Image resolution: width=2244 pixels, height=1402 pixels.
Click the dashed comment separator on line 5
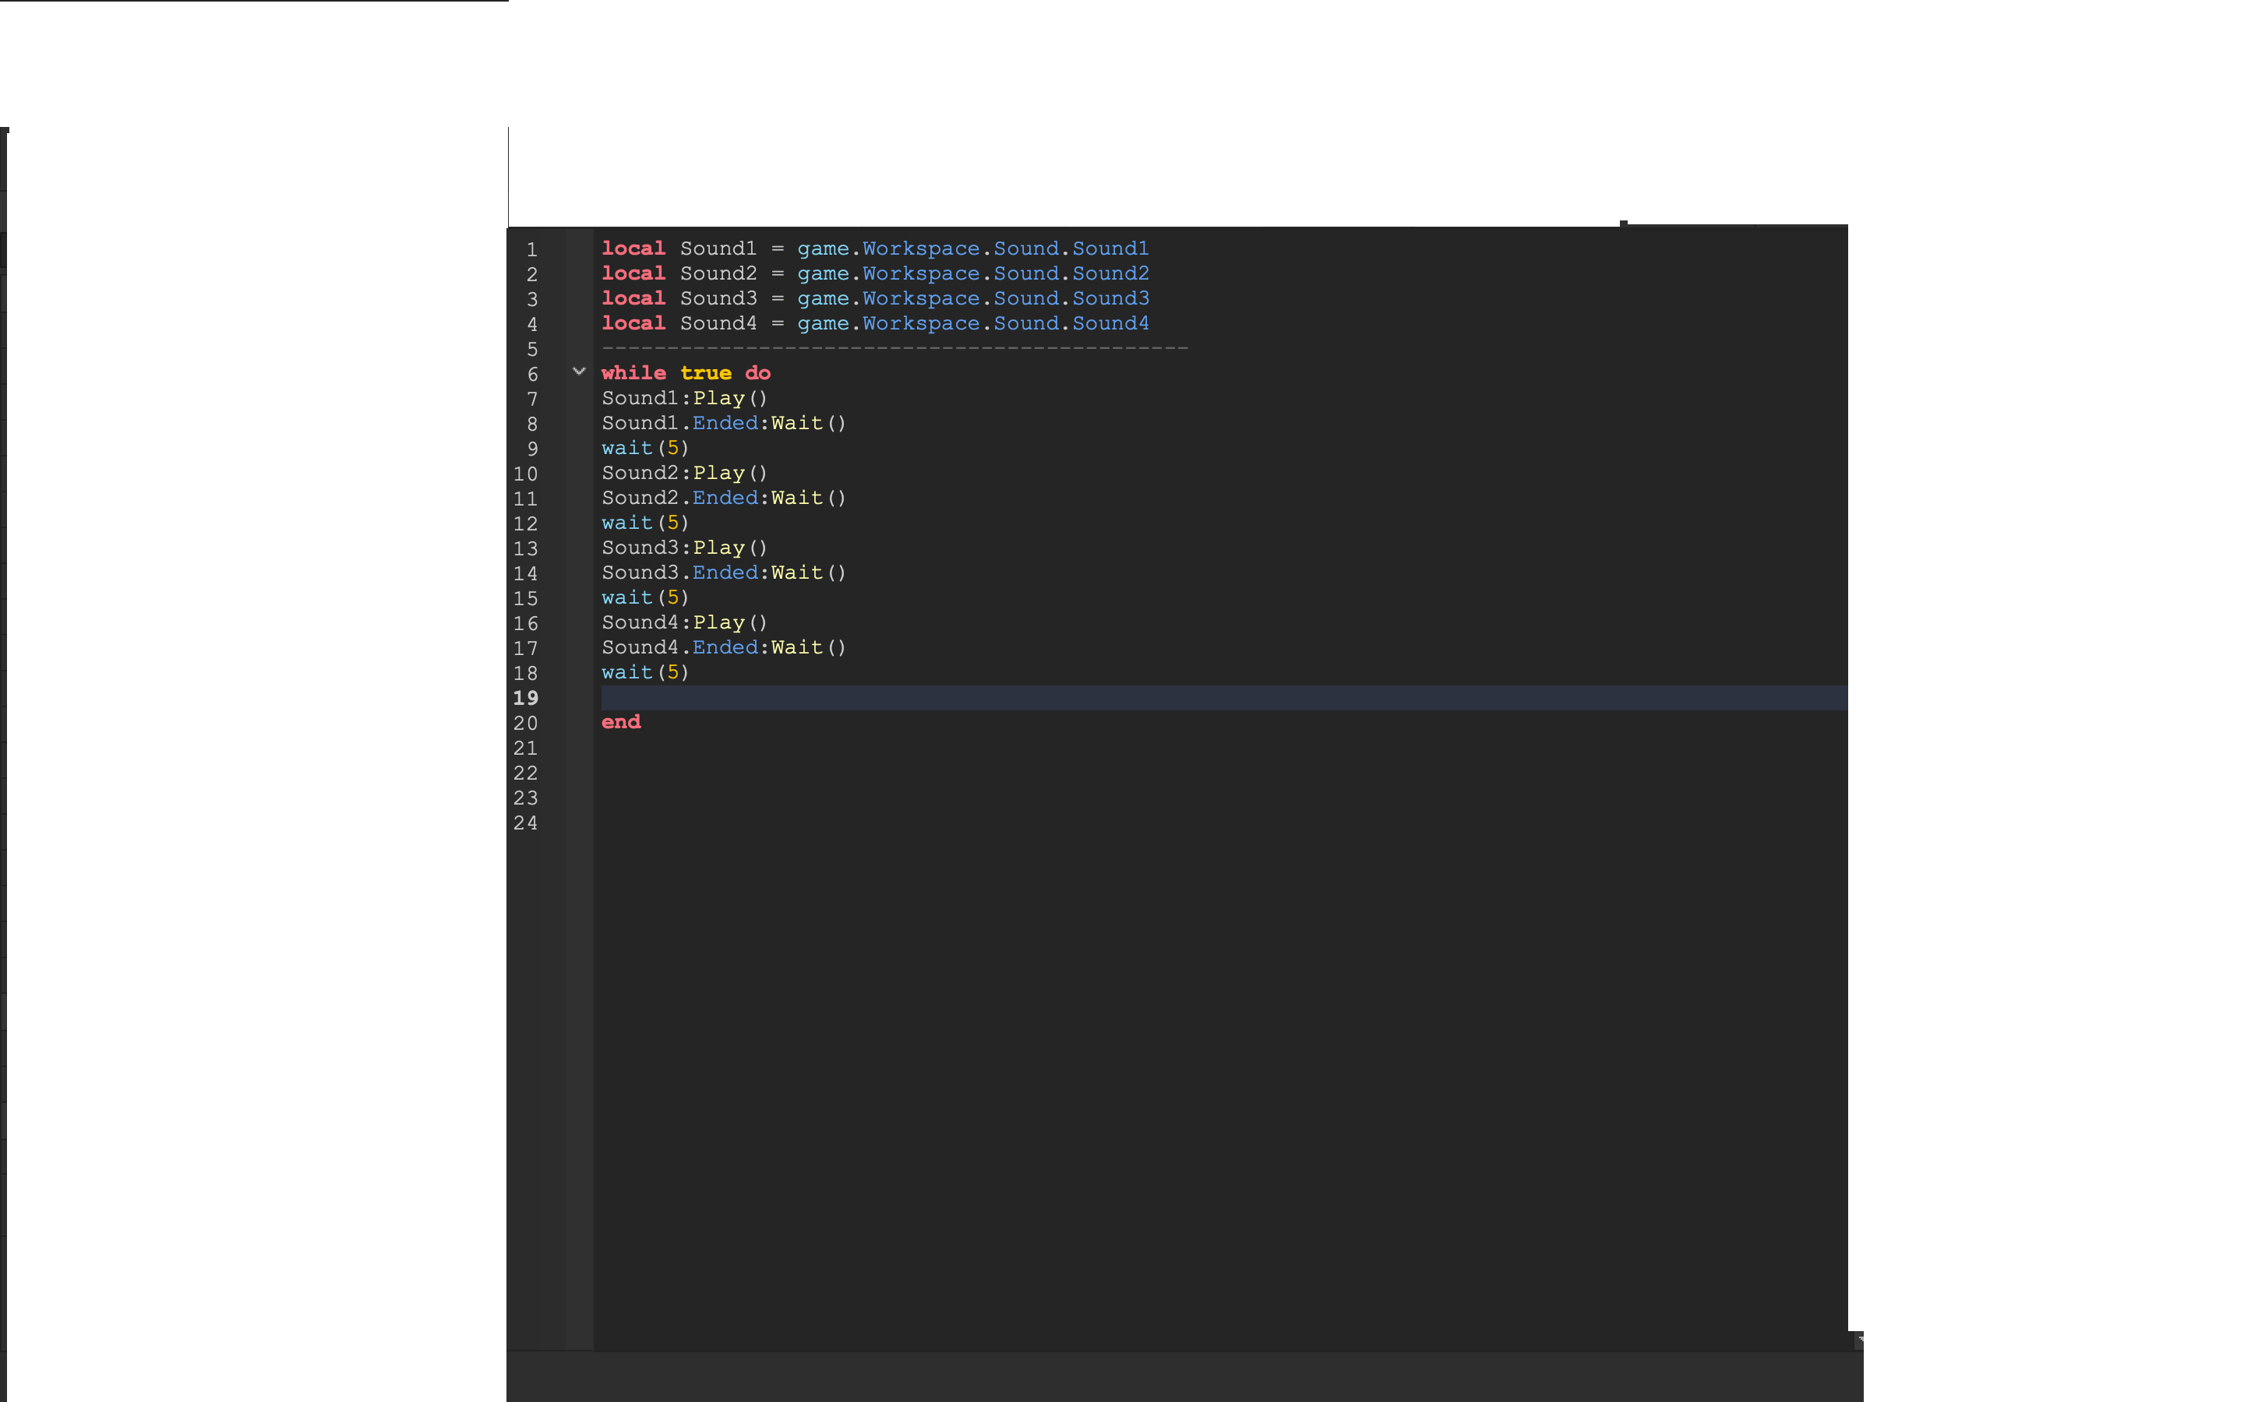(894, 349)
